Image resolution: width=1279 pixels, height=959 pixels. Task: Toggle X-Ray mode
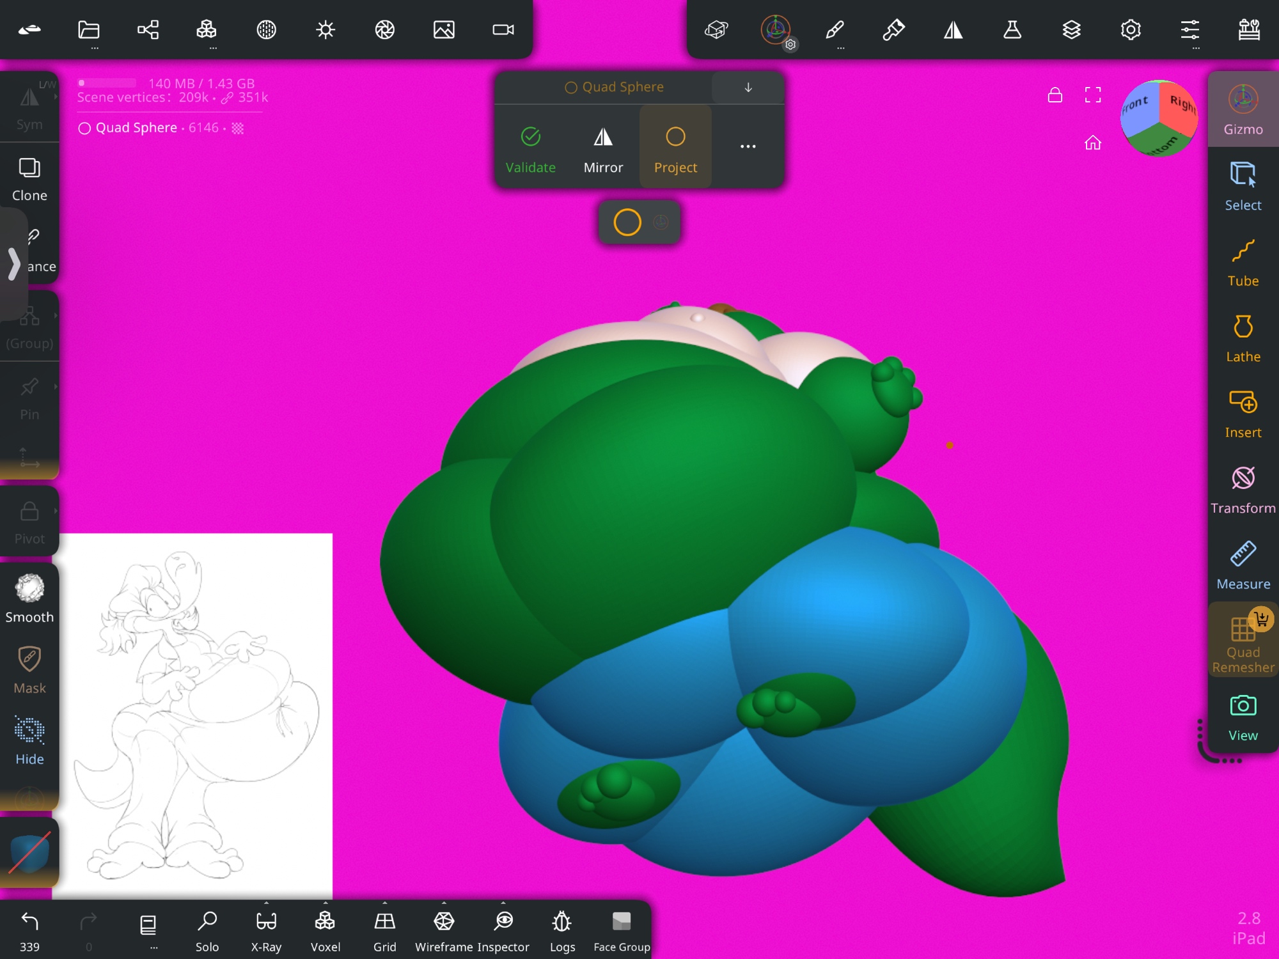click(x=266, y=928)
